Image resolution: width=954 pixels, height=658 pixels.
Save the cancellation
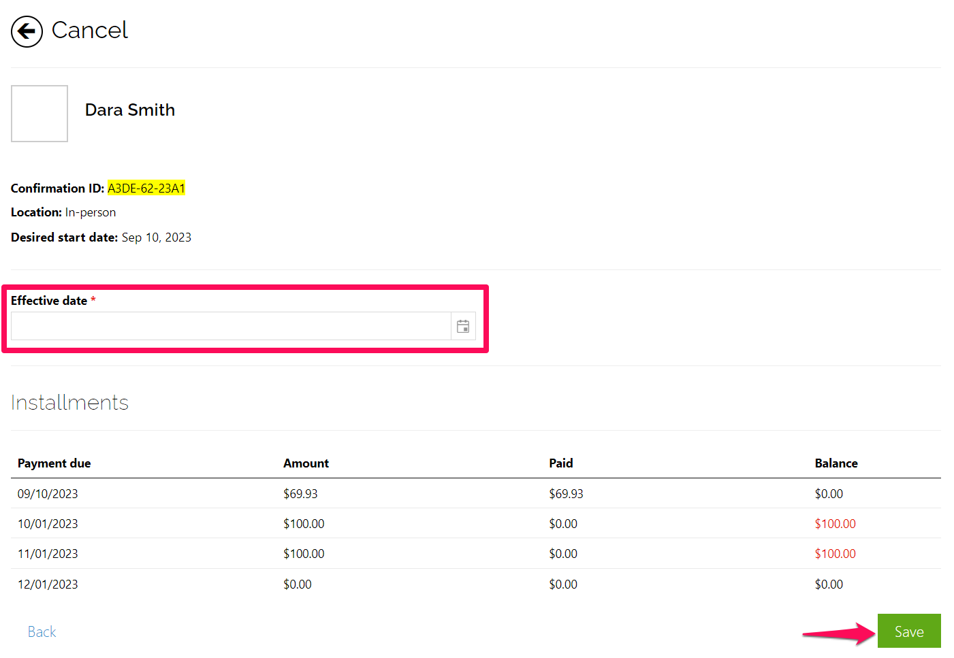click(909, 631)
